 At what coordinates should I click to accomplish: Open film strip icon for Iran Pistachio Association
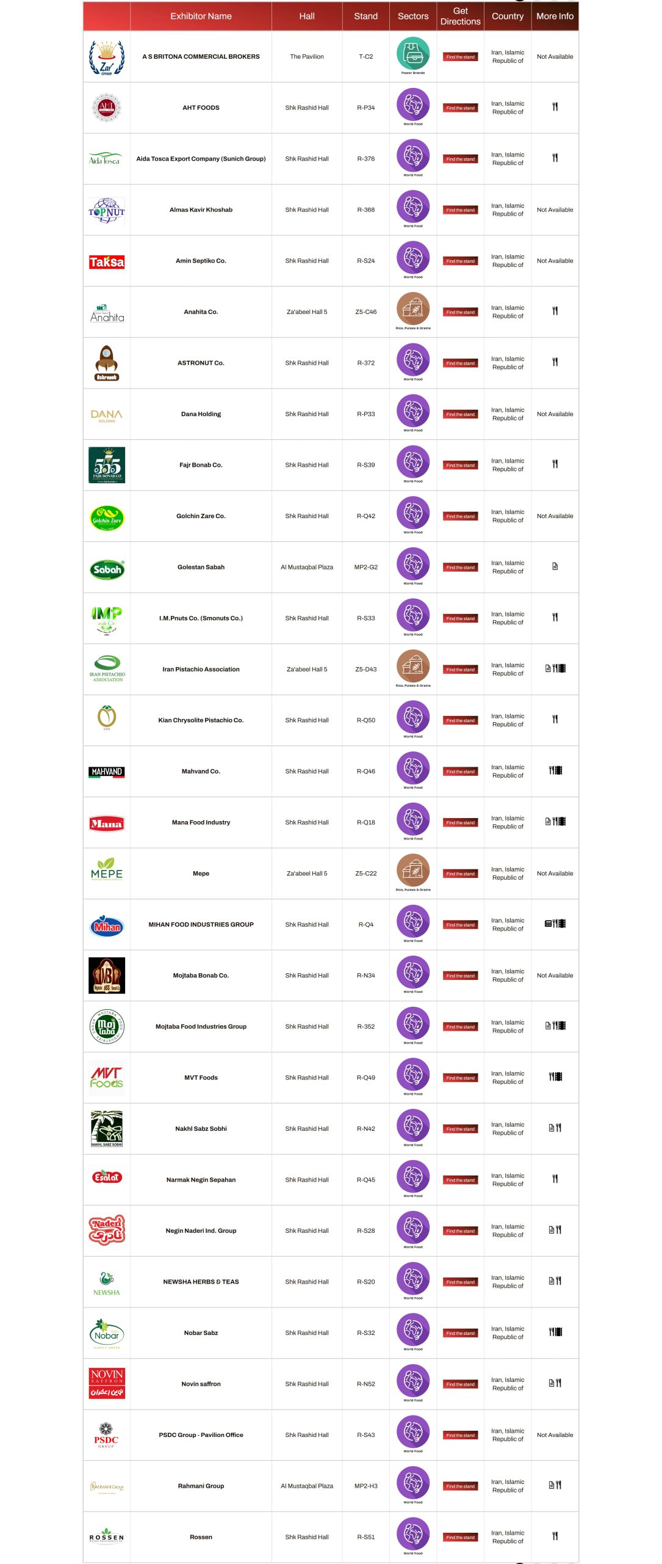click(562, 668)
